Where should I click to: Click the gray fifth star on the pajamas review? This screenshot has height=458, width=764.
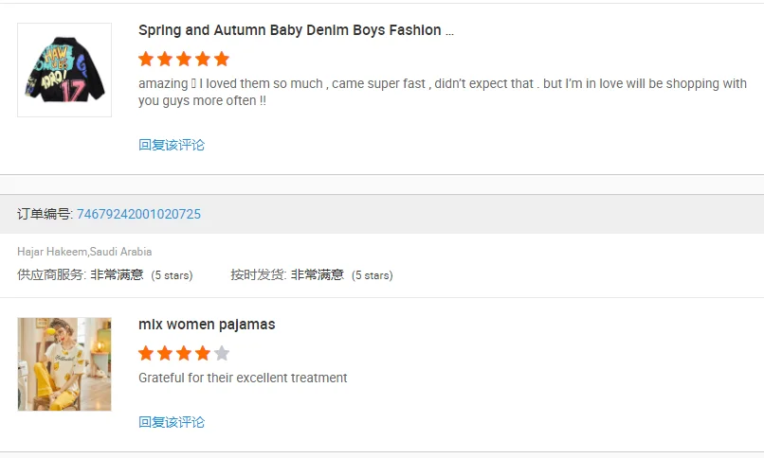pos(222,353)
